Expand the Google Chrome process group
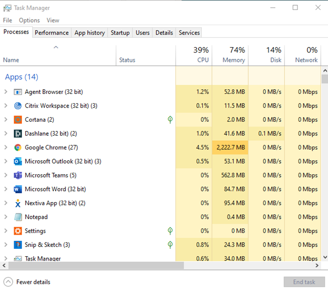328x294 pixels. tap(6, 148)
